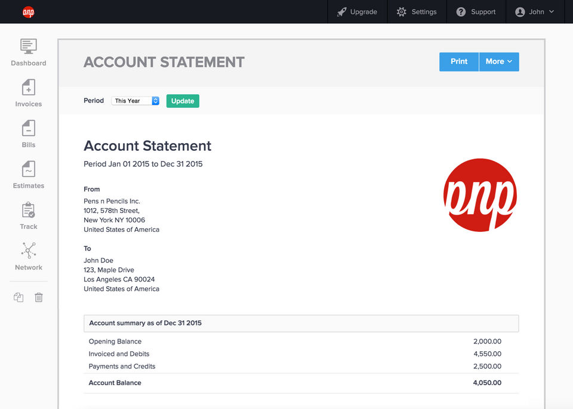This screenshot has height=409, width=573.
Task: Click the Upgrade rocket item
Action: (x=357, y=12)
